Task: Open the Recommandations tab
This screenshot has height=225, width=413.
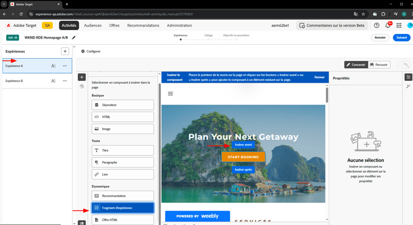Action: pos(143,25)
